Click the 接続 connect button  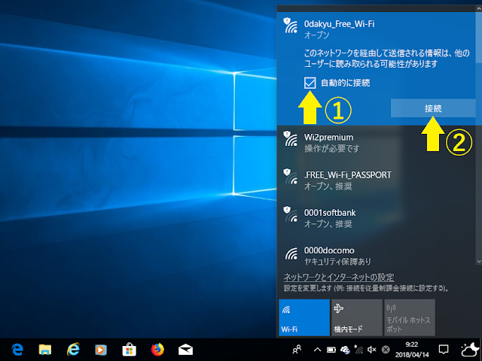pyautogui.click(x=433, y=108)
